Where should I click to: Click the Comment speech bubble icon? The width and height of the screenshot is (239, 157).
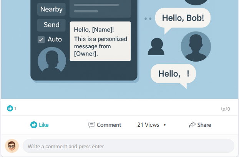coord(91,125)
